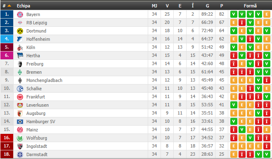Image resolution: width=272 pixels, height=159 pixels.
Task: Click the MJ matches played header
Action: click(x=154, y=6)
